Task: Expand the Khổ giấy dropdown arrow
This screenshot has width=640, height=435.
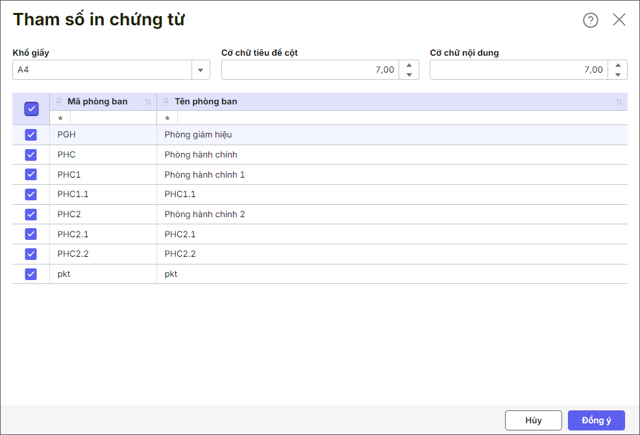Action: point(201,70)
